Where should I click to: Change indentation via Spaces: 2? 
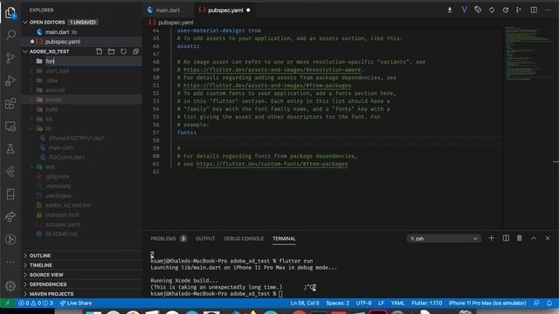pyautogui.click(x=338, y=304)
